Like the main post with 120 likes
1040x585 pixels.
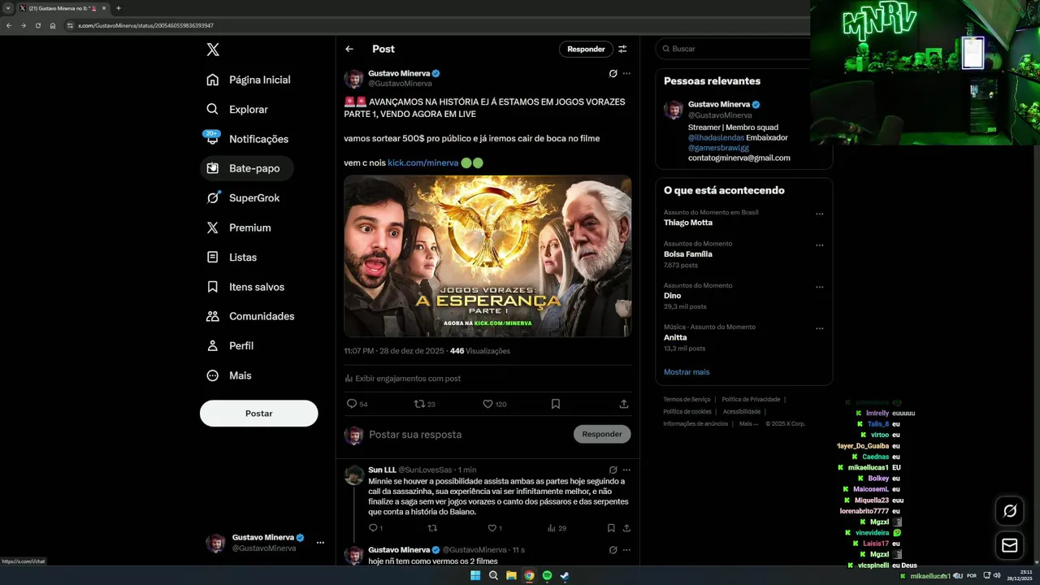[494, 404]
